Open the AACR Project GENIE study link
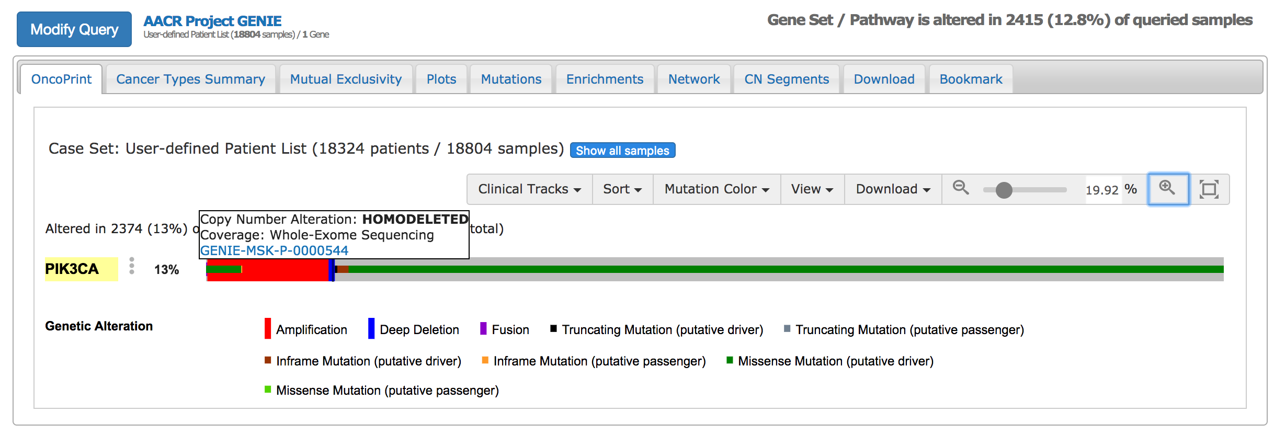The width and height of the screenshot is (1274, 435). (x=212, y=21)
